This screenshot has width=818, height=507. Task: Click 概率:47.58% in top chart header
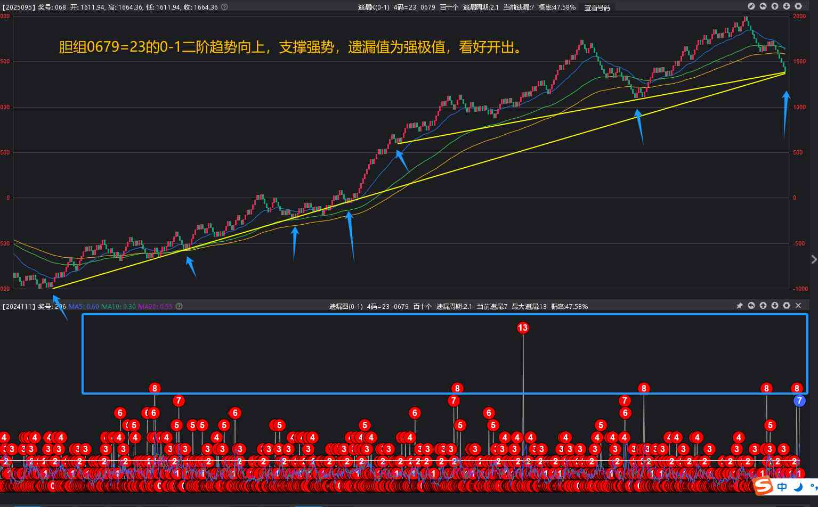tap(557, 7)
